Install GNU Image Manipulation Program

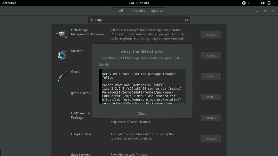pos(211,34)
